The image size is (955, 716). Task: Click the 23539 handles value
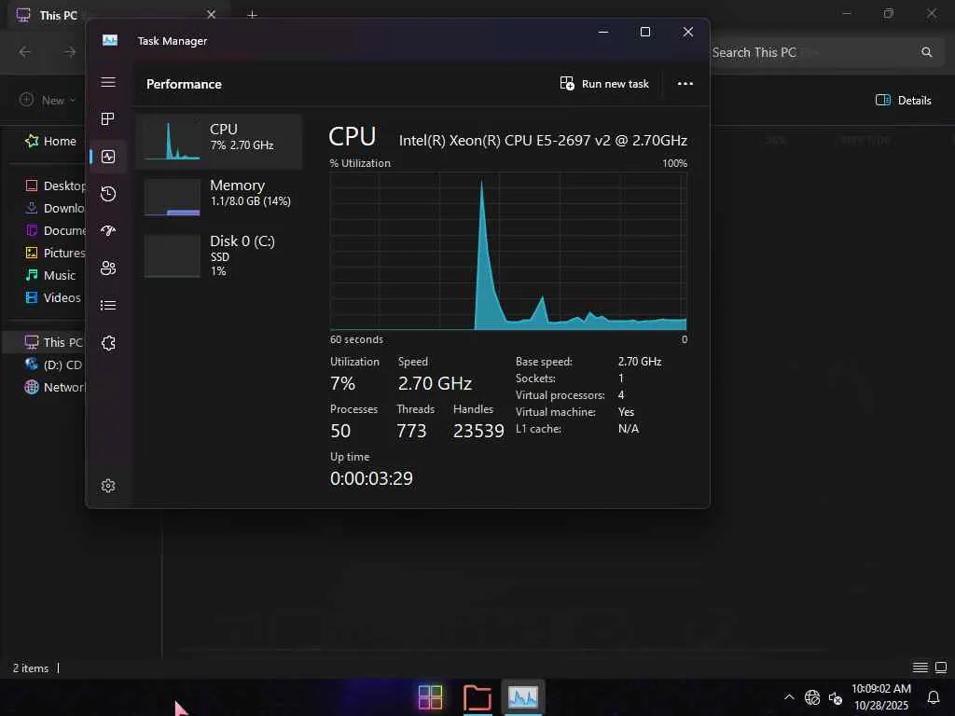[478, 431]
